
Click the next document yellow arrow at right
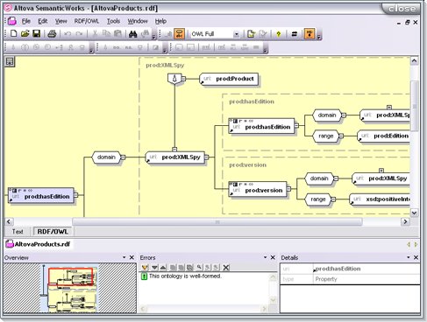coord(416,244)
